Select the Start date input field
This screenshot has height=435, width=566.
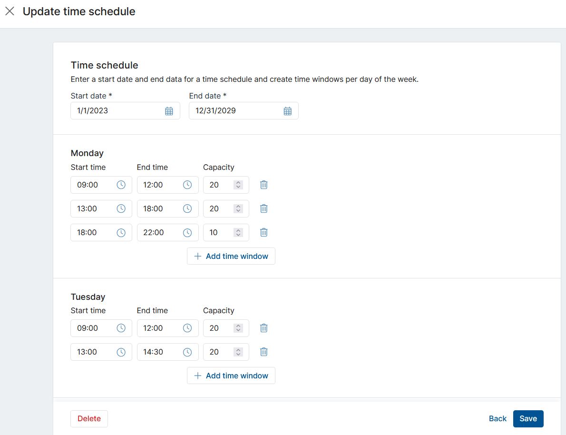point(114,110)
